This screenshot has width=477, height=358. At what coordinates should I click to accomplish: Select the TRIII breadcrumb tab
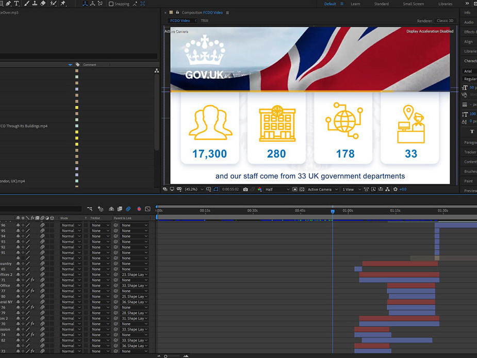click(204, 21)
